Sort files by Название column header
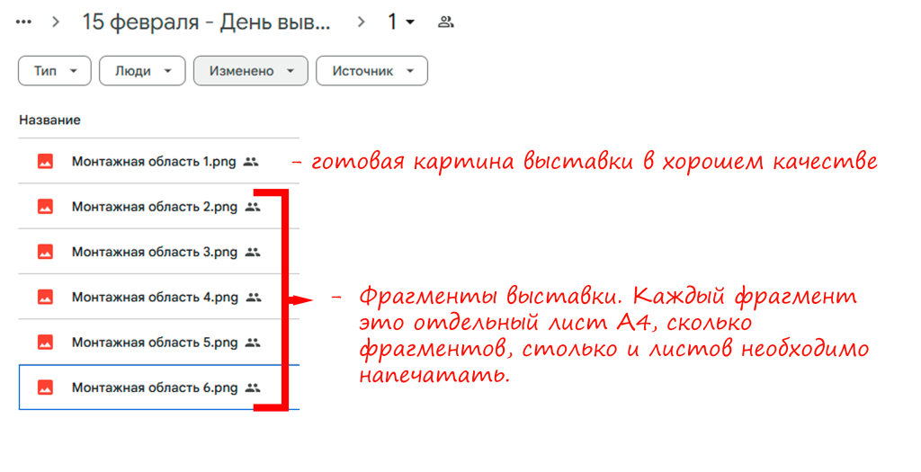Screen dimensions: 921x472 click(49, 120)
